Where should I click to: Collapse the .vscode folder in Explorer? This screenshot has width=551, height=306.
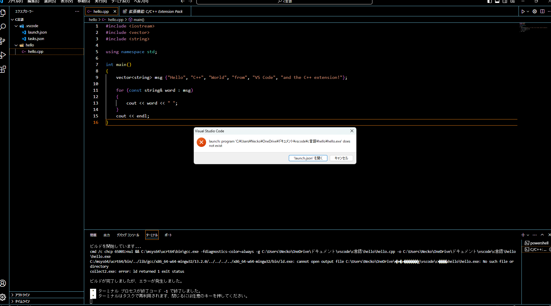[x=16, y=26]
